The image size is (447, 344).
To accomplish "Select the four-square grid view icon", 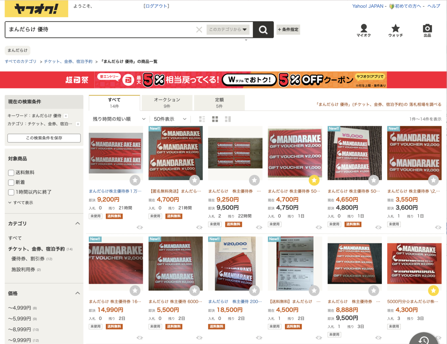I will pos(215,119).
